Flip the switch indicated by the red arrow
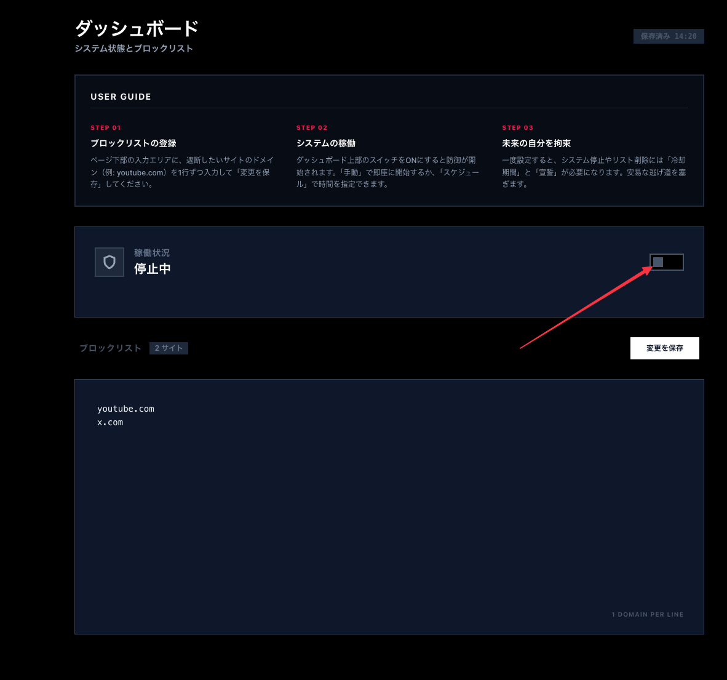 (666, 262)
